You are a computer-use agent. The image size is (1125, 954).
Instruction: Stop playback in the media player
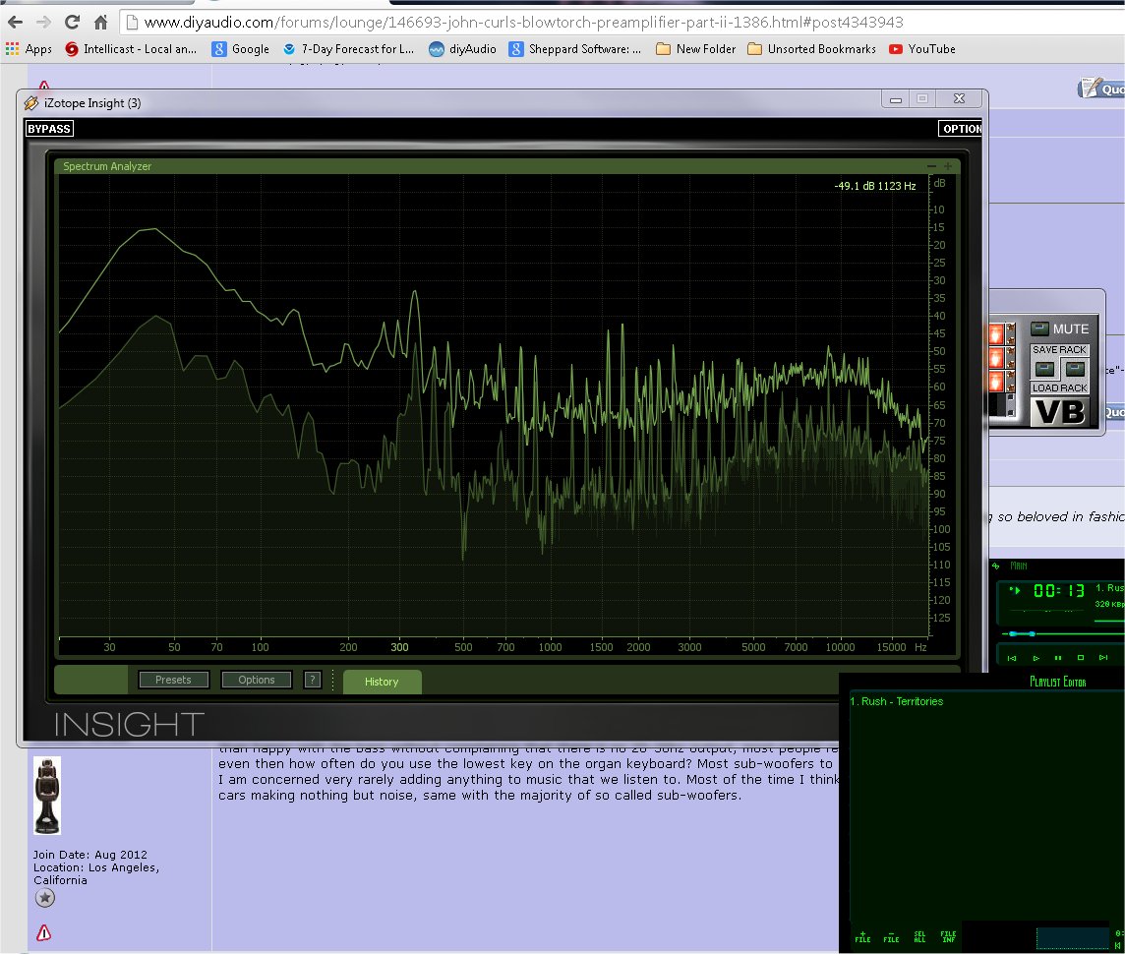tap(1081, 657)
